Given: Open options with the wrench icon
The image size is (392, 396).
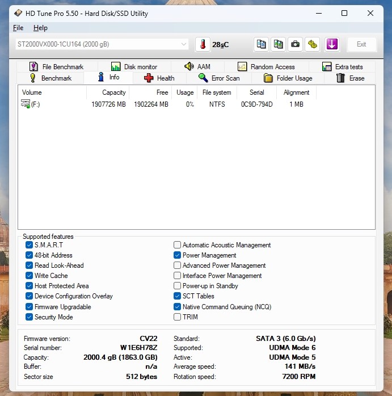Looking at the screenshot, I should pyautogui.click(x=312, y=44).
